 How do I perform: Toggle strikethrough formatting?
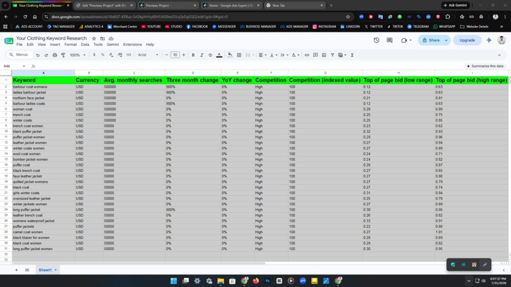210,55
